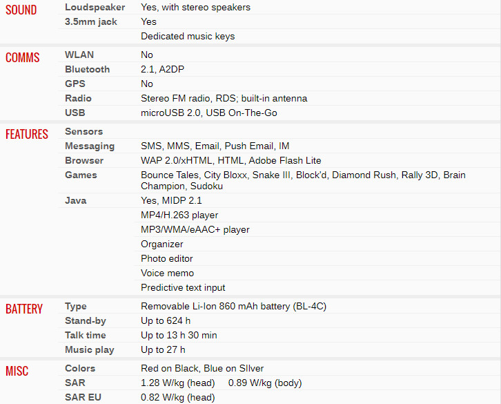This screenshot has width=501, height=404.
Task: Click the Radio spec label
Action: pyautogui.click(x=78, y=98)
